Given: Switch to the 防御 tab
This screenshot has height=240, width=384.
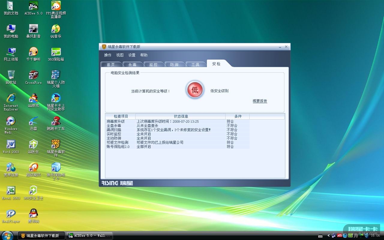Looking at the screenshot, I should coord(174,64).
